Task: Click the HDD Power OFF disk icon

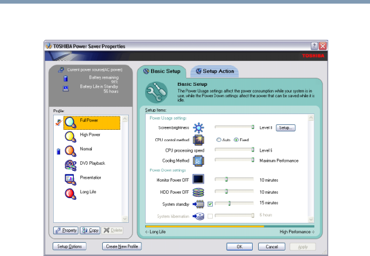Action: point(199,191)
